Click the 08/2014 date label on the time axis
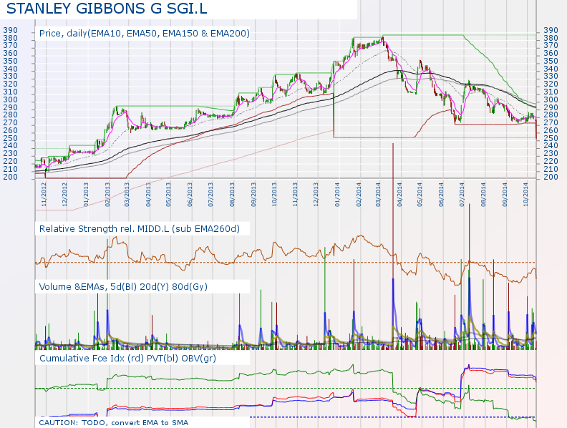 click(x=483, y=195)
